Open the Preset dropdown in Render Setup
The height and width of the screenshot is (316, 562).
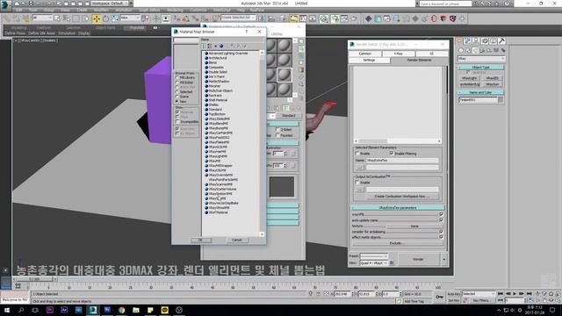coord(374,256)
